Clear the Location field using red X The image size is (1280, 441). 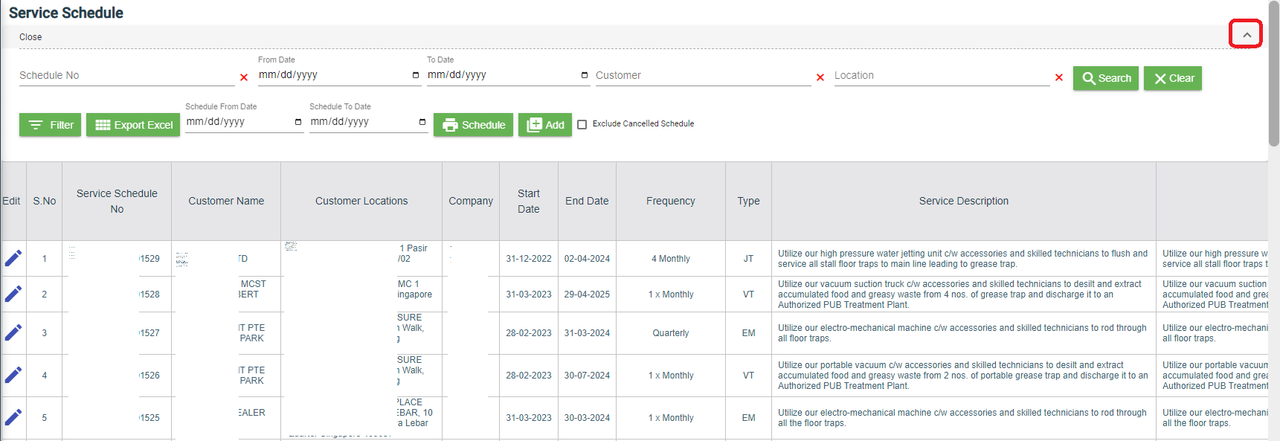point(1059,77)
